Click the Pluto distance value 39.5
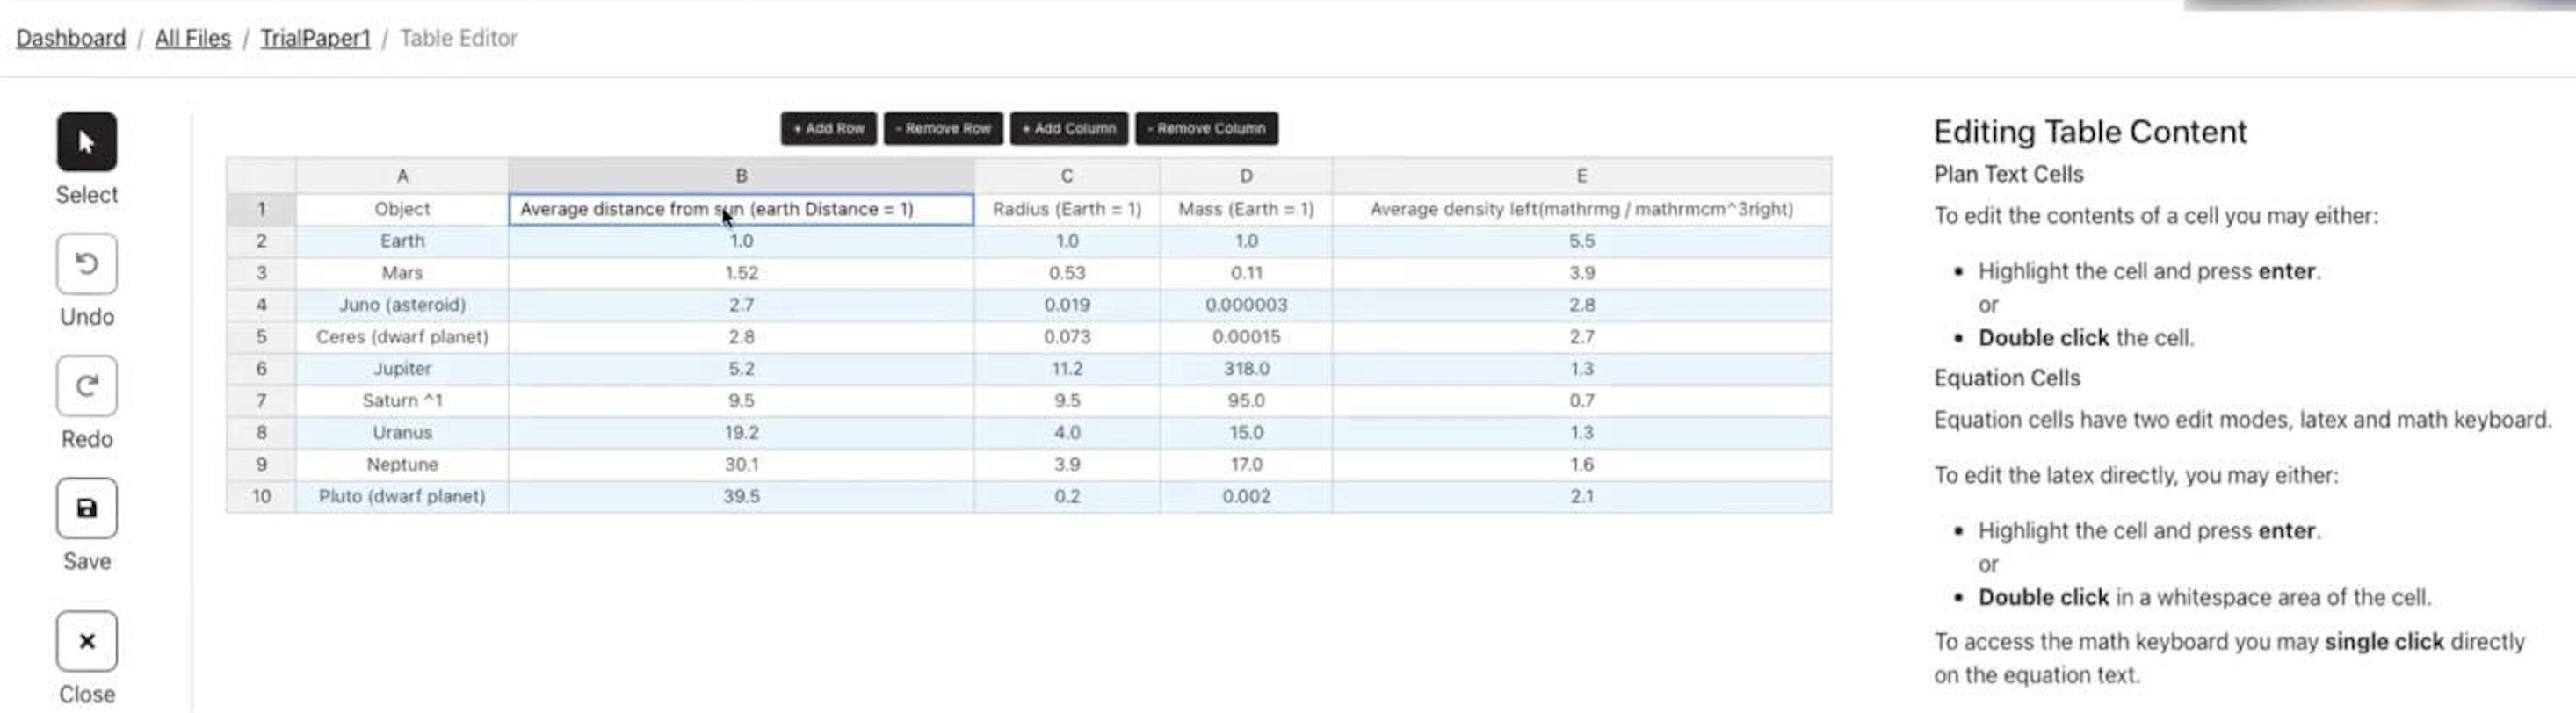The image size is (2576, 713). tap(741, 496)
